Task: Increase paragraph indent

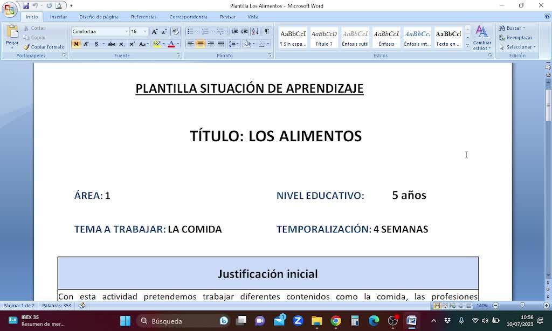Action: [244, 31]
